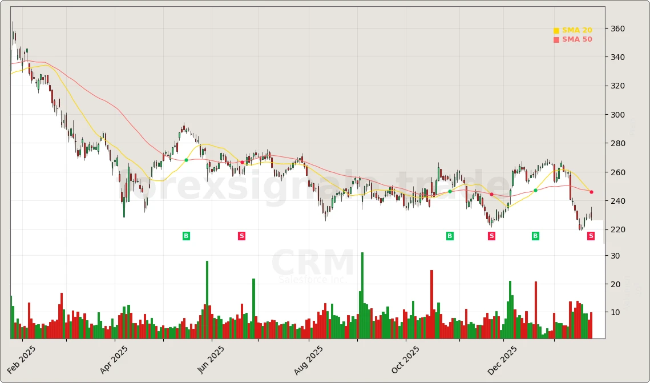Toggle the green buy dot on the May SMA line
This screenshot has height=383, width=650.
point(187,160)
